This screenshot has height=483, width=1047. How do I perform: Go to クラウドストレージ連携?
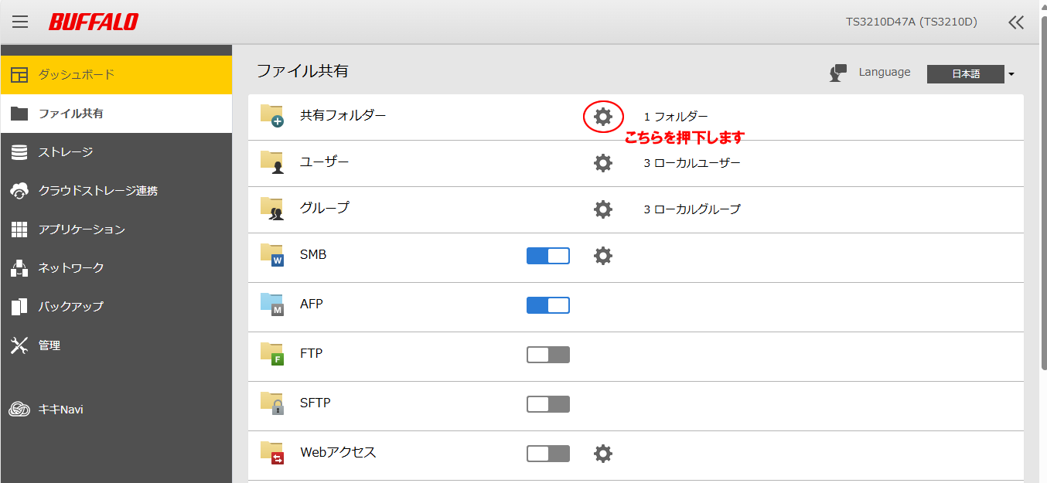click(x=116, y=191)
